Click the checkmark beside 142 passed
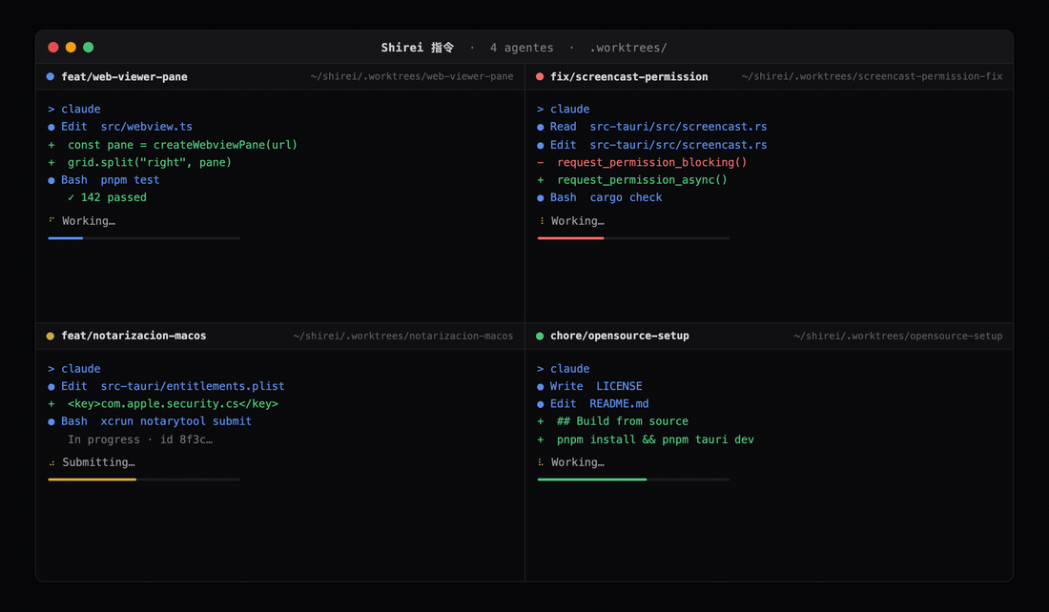 point(71,197)
